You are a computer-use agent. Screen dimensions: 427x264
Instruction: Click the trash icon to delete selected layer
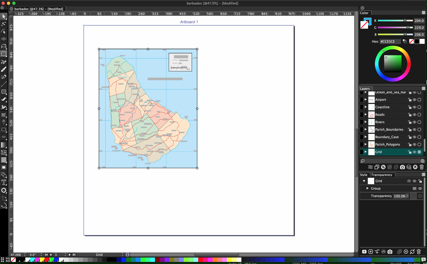click(421, 167)
